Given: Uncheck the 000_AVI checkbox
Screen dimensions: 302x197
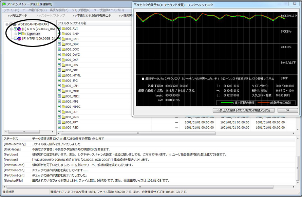Looking at the screenshot, I should tap(59, 28).
